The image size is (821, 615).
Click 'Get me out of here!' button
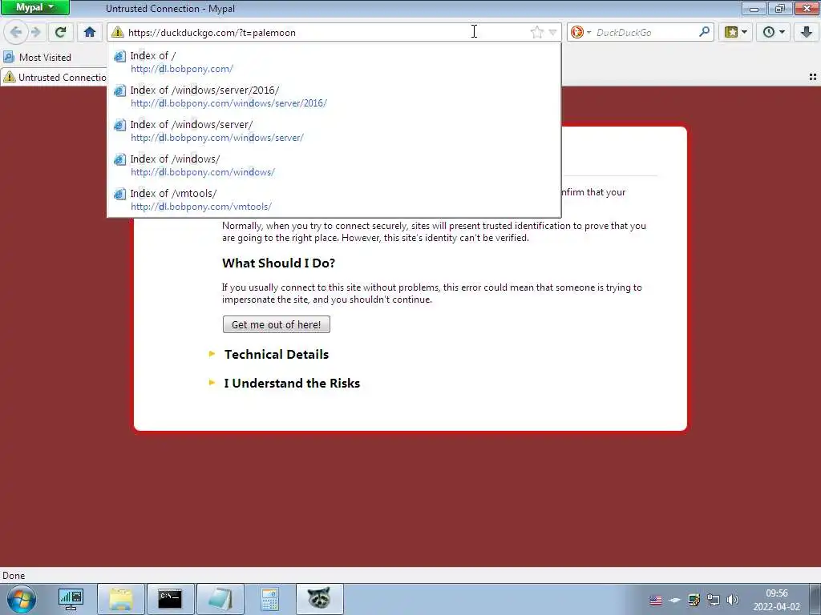tap(277, 324)
